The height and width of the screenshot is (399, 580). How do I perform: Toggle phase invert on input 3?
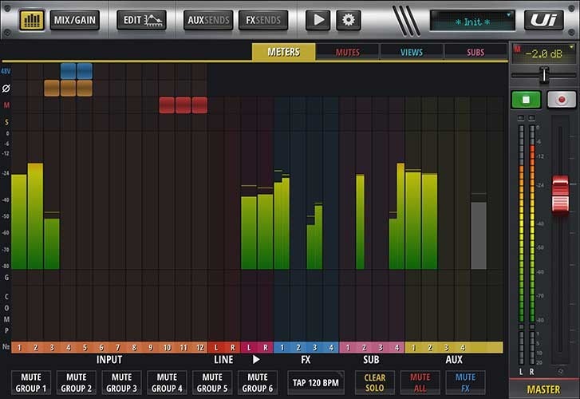(x=52, y=88)
